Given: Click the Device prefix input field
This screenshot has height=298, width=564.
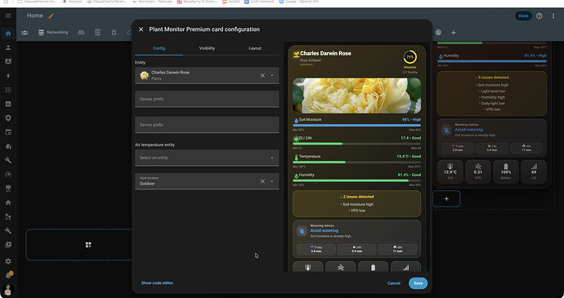Looking at the screenshot, I should point(207,125).
